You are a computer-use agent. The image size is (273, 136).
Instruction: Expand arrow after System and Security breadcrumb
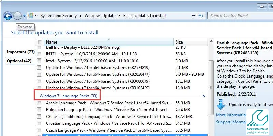pyautogui.click(x=81, y=16)
